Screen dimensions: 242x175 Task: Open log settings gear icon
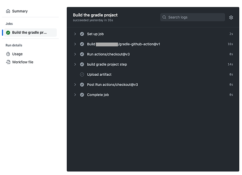click(x=231, y=17)
